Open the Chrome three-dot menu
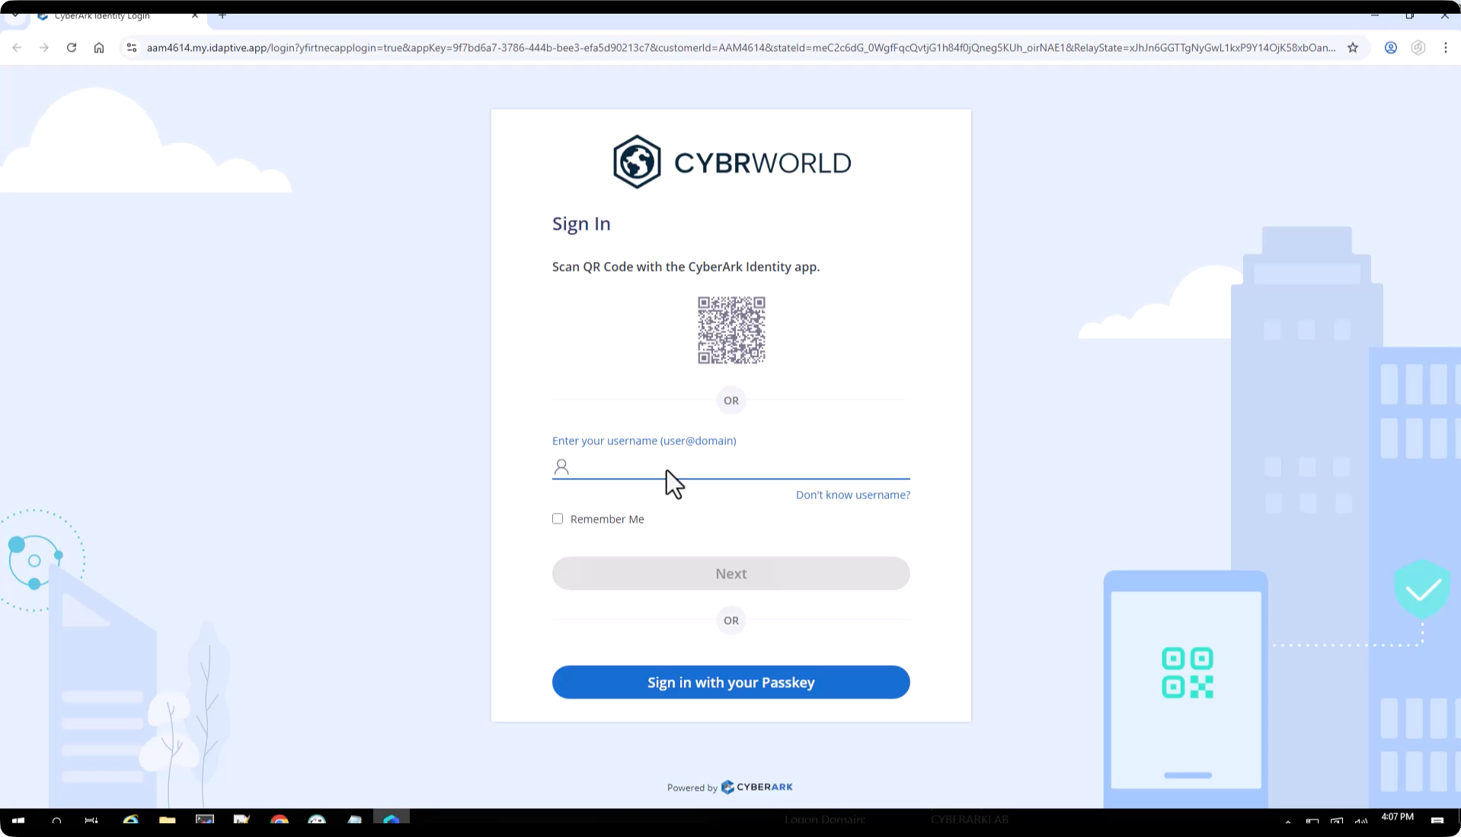Viewport: 1461px width, 837px height. pyautogui.click(x=1446, y=47)
